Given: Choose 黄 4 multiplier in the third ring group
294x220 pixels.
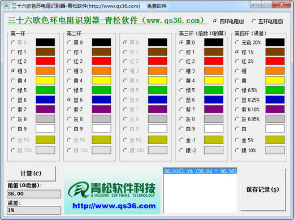Looking at the screenshot, I should [187, 81].
